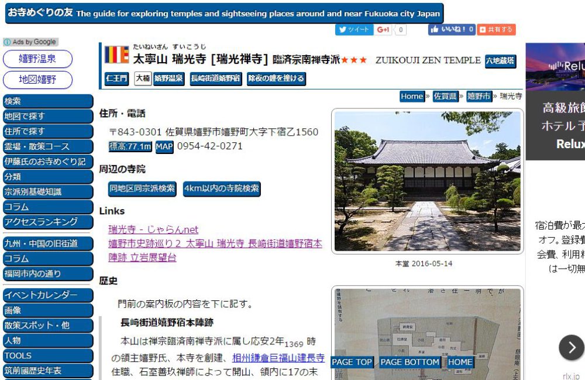
Task: Click the 同地区同宗派検索 button
Action: click(142, 189)
